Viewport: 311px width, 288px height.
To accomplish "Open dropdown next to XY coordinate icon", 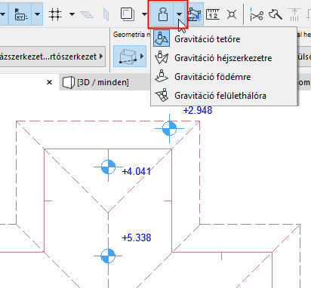I will point(37,14).
